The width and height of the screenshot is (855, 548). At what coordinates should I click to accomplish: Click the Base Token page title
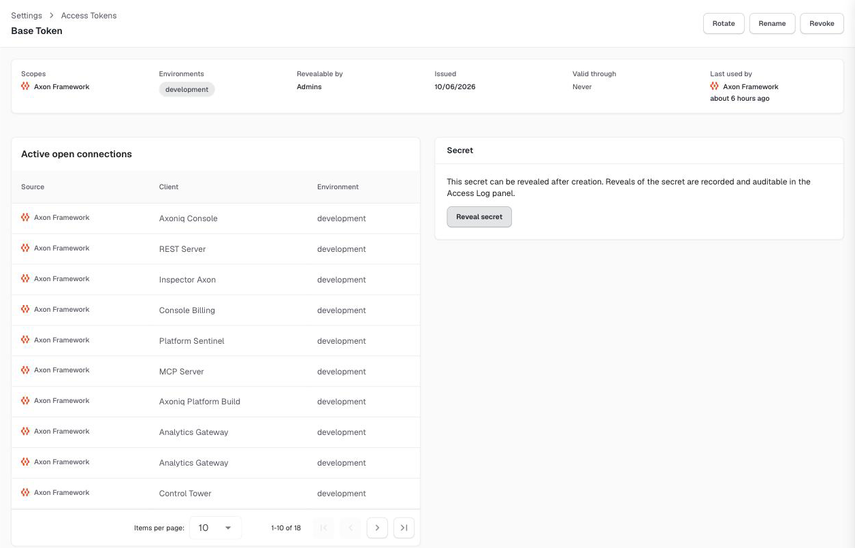click(37, 31)
